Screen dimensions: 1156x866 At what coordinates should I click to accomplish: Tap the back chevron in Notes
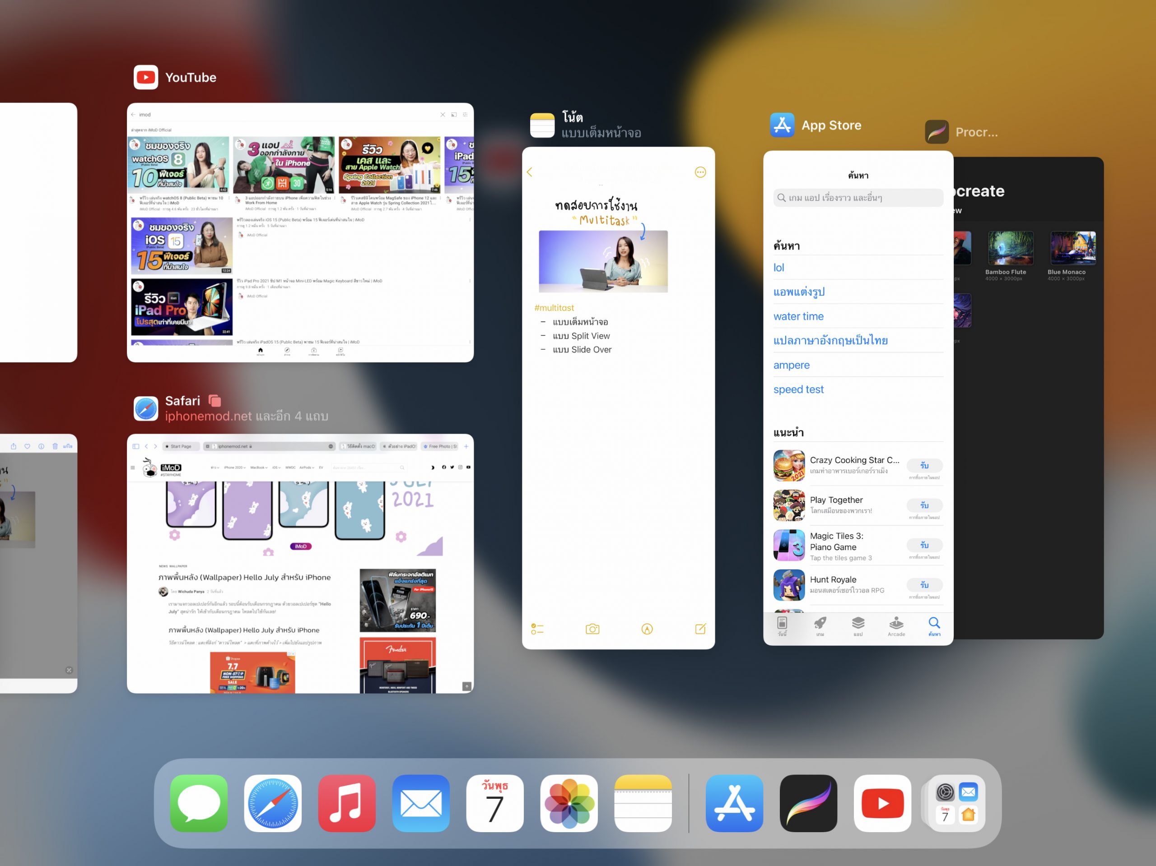click(x=529, y=172)
